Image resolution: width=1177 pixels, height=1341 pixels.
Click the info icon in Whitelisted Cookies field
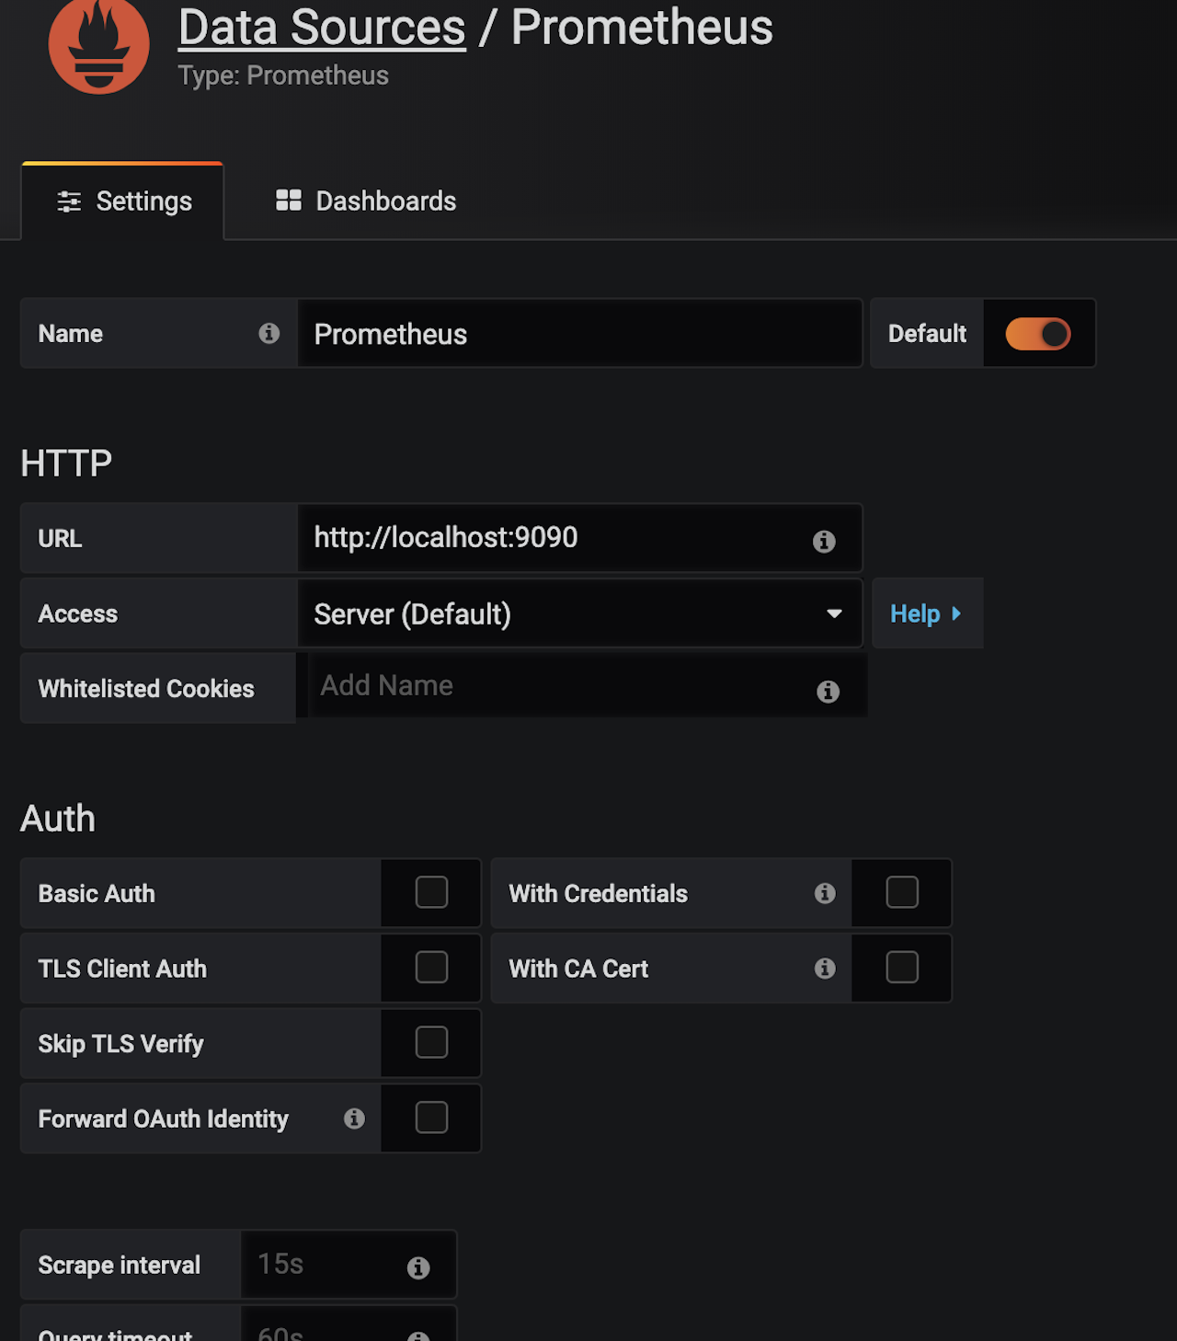(x=828, y=691)
